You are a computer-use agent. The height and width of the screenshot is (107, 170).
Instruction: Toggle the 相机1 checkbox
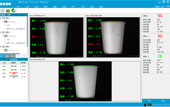click(x=1, y=18)
